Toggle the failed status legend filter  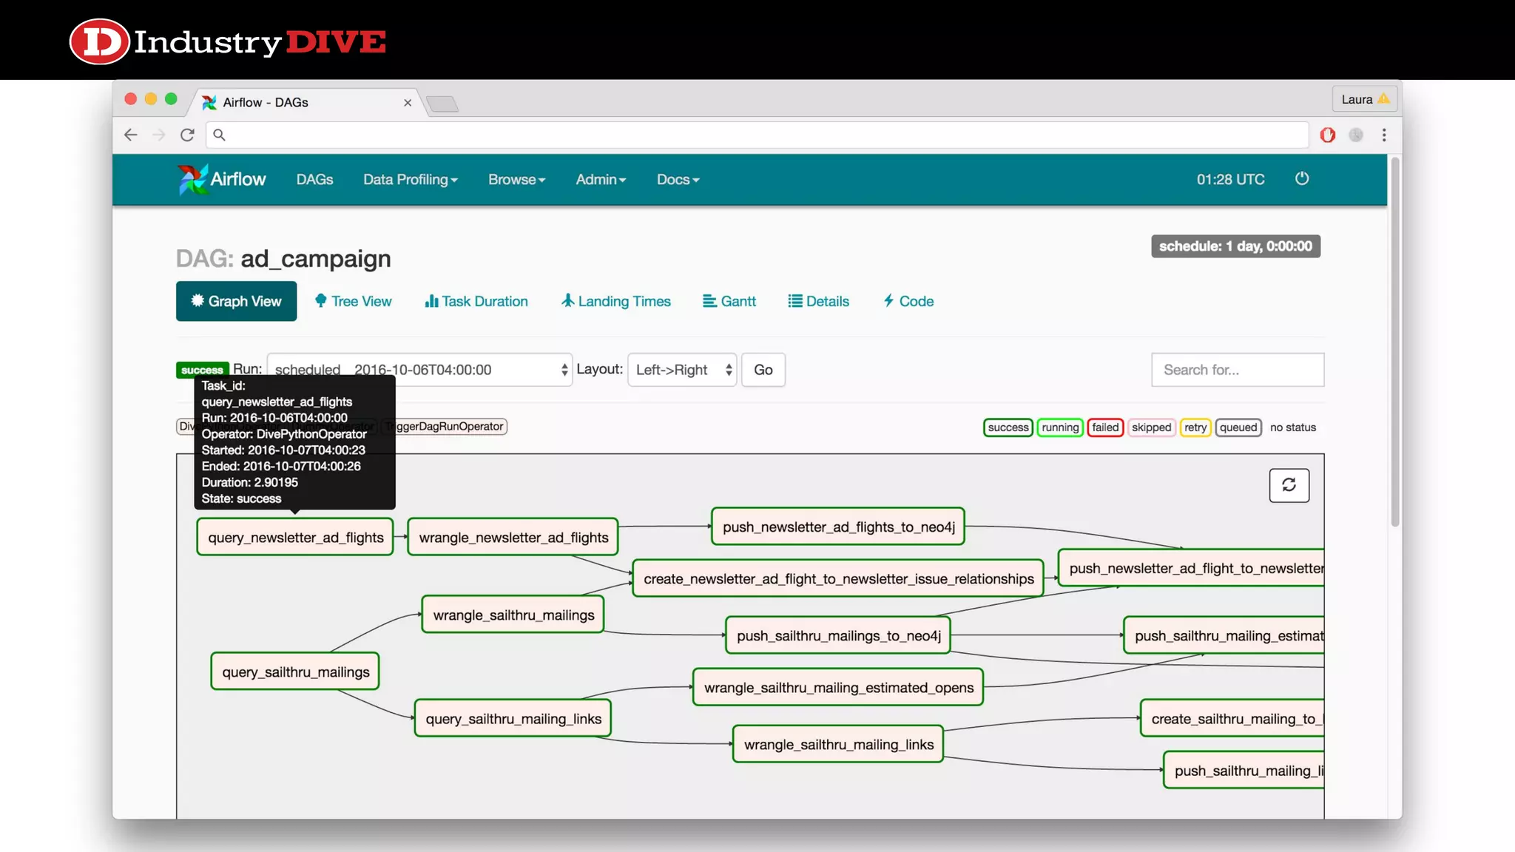point(1105,427)
